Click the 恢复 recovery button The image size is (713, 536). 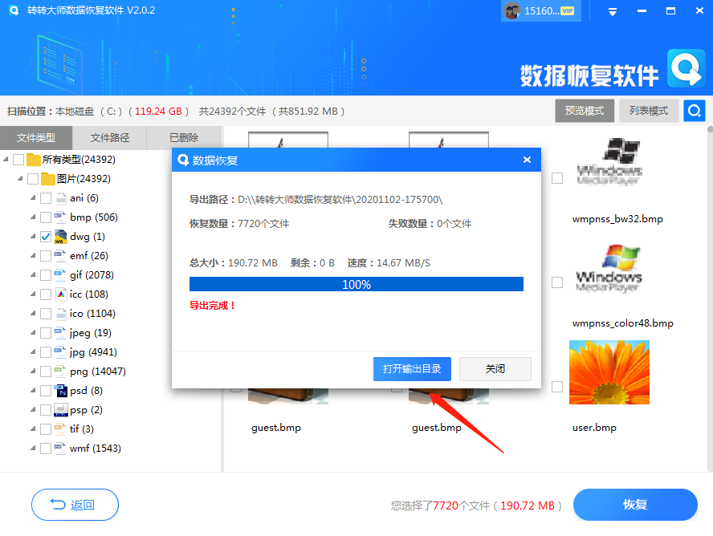click(x=635, y=506)
